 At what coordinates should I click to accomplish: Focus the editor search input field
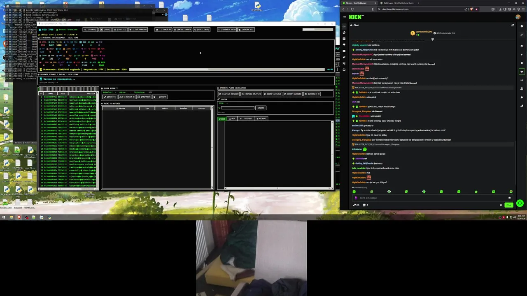(x=238, y=108)
